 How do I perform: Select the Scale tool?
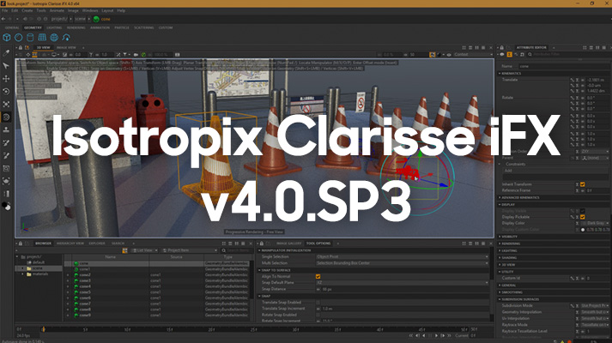click(x=6, y=104)
